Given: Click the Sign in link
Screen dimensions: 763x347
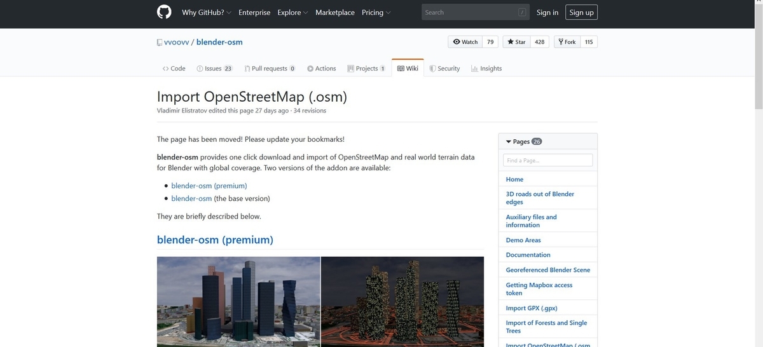Looking at the screenshot, I should (x=547, y=12).
